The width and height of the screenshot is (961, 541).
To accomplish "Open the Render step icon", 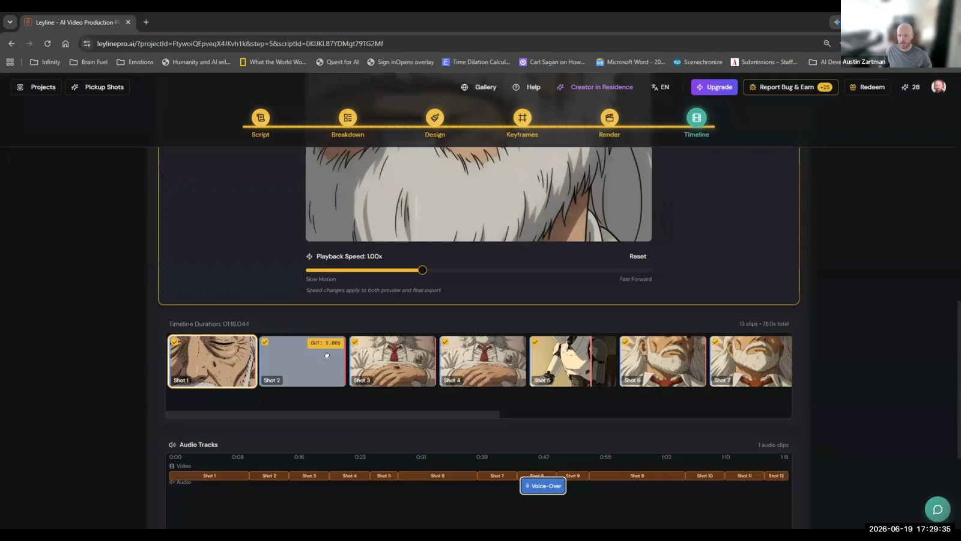I will tap(609, 118).
